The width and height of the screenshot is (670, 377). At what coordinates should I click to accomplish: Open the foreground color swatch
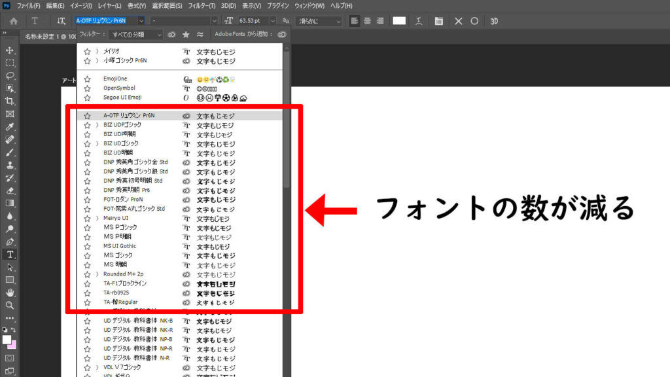(x=7, y=340)
